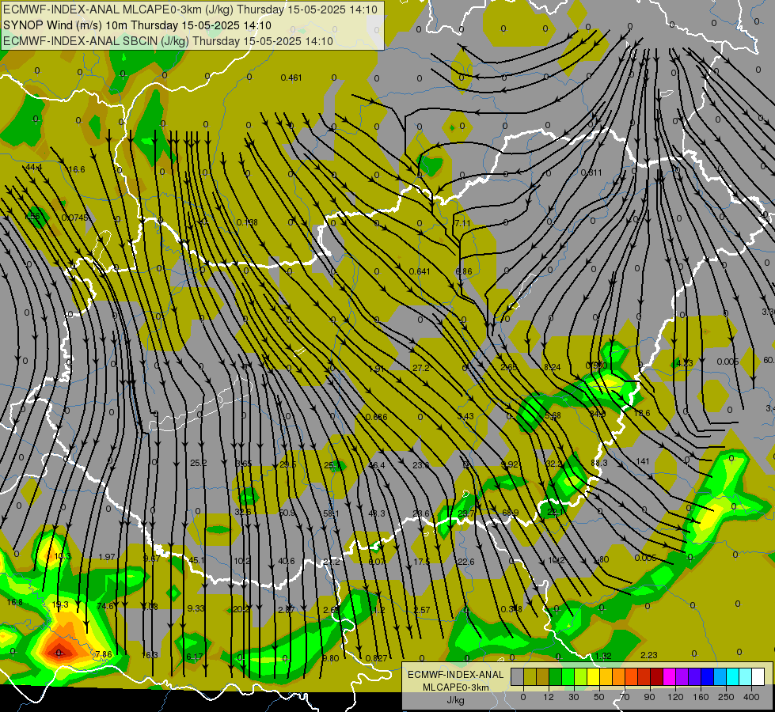Click the legend scale label 400
Screen dimensions: 775x712
pyautogui.click(x=751, y=697)
